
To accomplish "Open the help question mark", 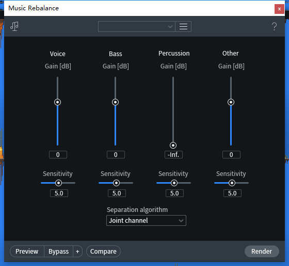I will point(274,26).
